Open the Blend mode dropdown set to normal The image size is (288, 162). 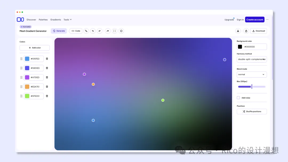click(252, 75)
